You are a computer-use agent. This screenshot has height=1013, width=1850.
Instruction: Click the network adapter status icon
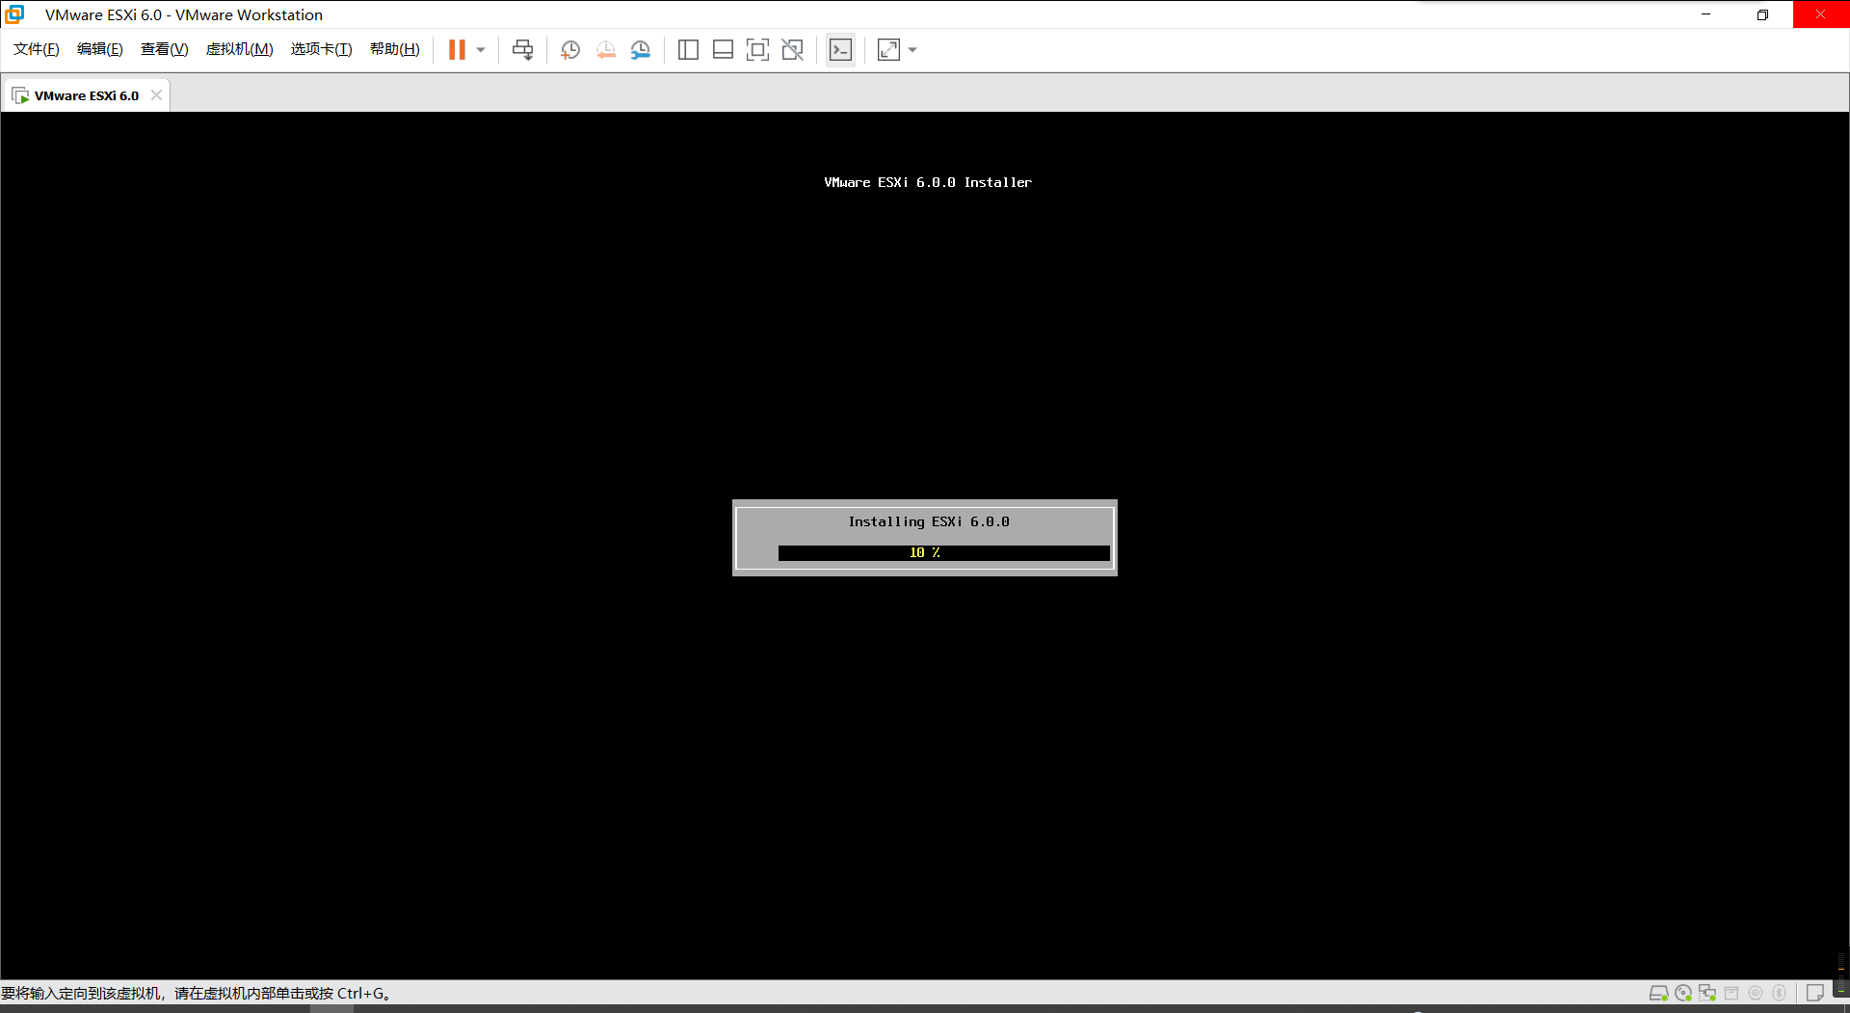click(1707, 993)
